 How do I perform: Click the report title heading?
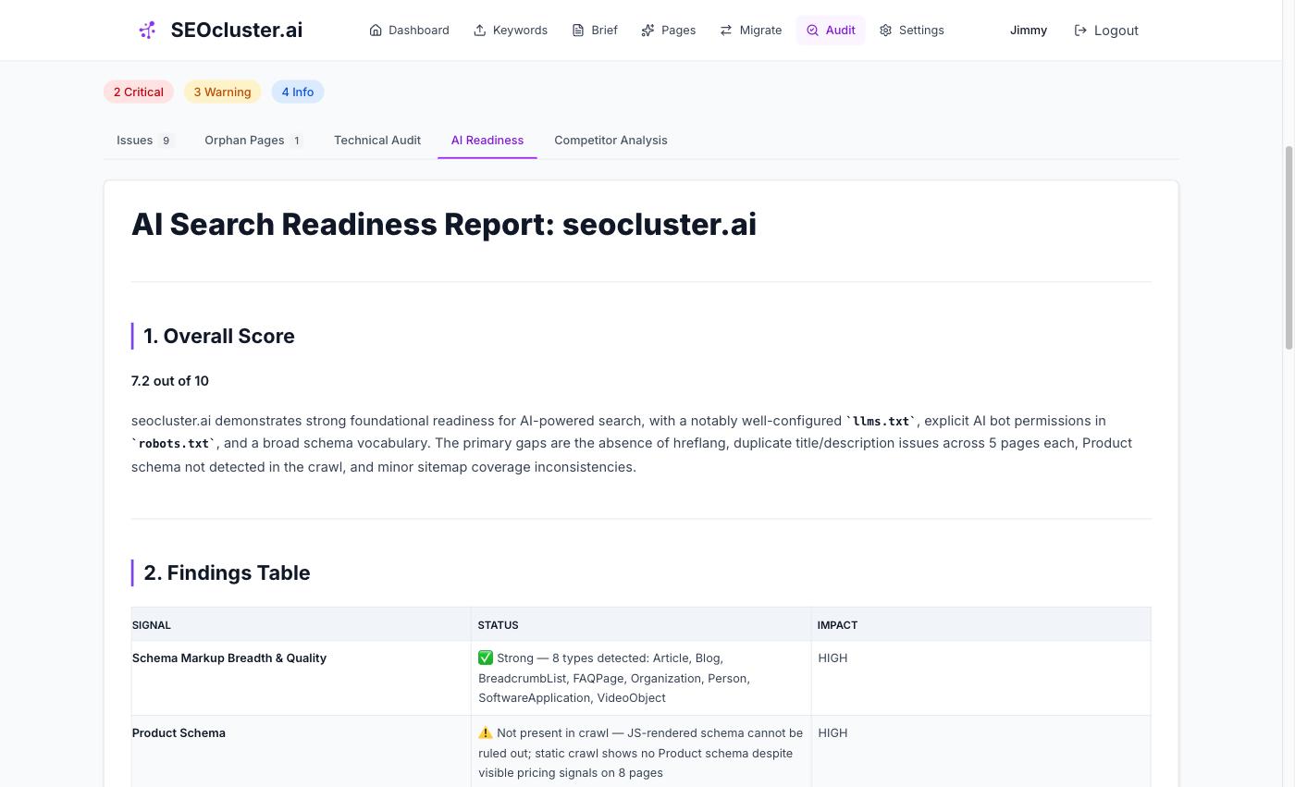(444, 225)
